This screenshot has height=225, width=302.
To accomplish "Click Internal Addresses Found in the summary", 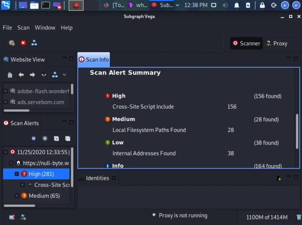I will click(144, 153).
